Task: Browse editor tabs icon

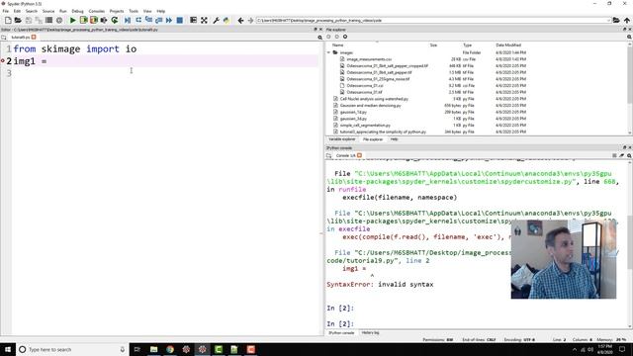Action: (x=4, y=38)
